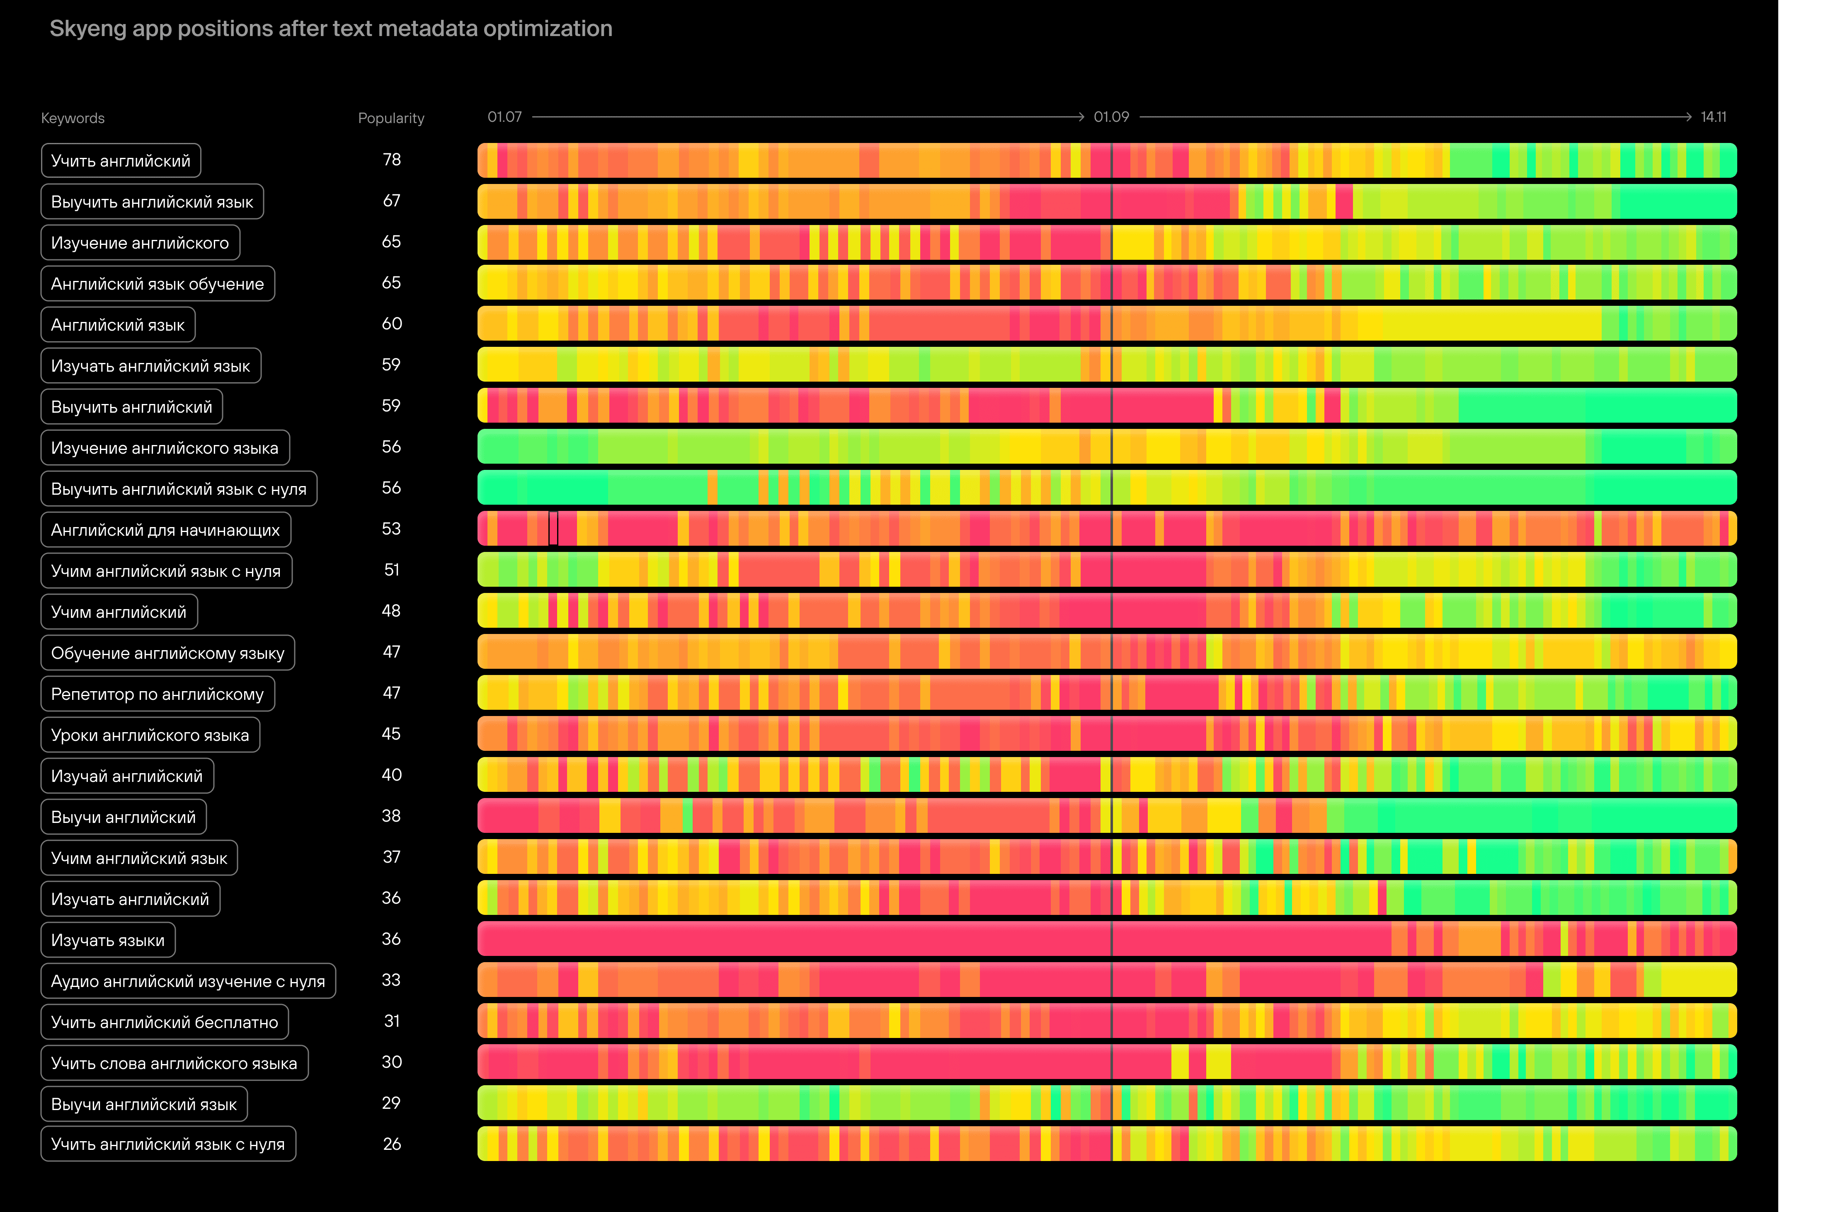Click the 14.11 end date label
The width and height of the screenshot is (1828, 1212).
[x=1713, y=117]
